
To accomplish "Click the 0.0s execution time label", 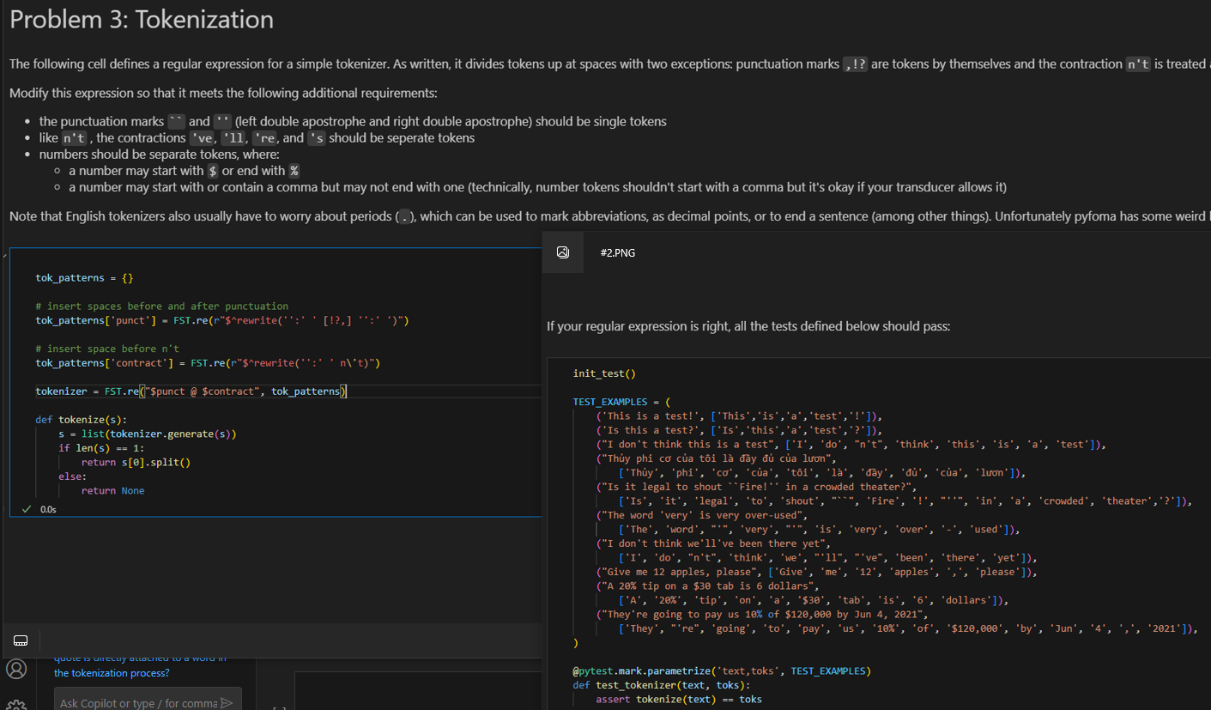I will tap(48, 508).
